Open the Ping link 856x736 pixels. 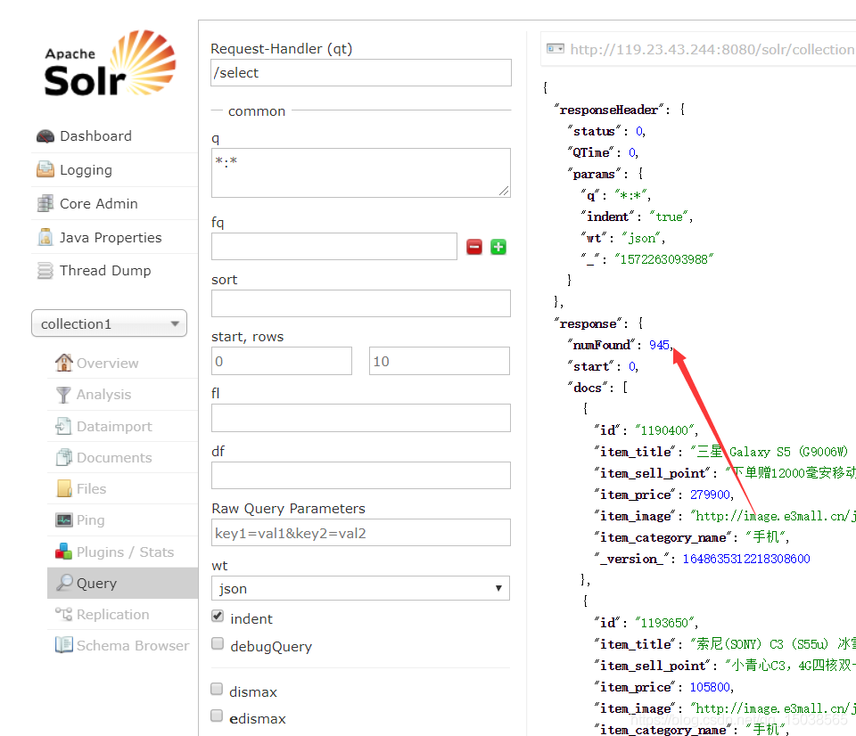[x=91, y=520]
